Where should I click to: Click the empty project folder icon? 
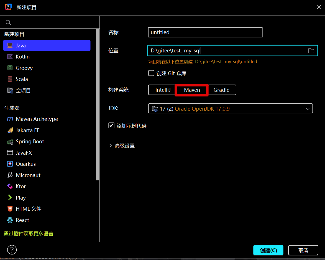[x=10, y=90]
